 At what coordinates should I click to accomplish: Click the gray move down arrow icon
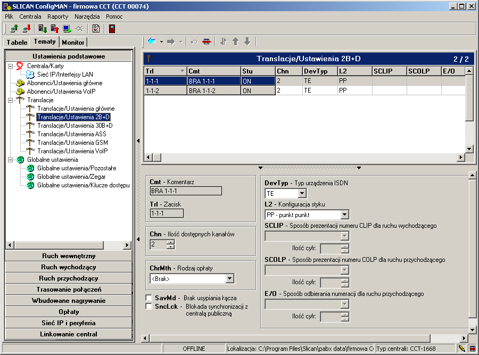click(x=247, y=42)
